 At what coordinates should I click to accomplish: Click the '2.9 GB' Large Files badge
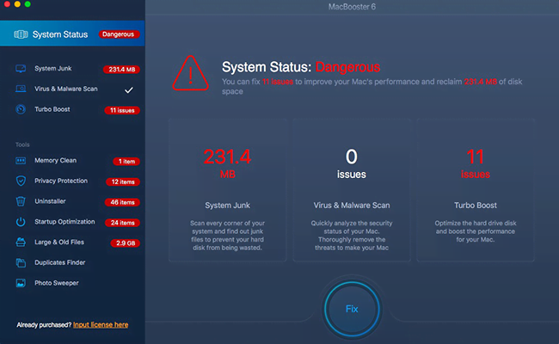point(126,243)
